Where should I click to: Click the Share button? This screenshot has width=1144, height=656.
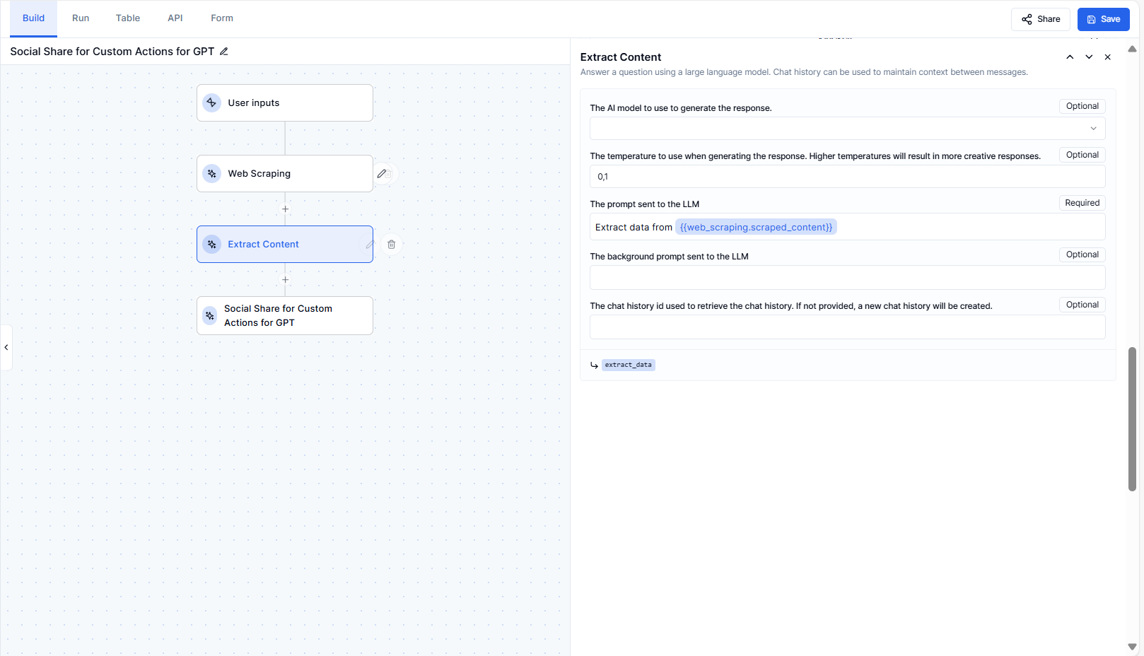[x=1040, y=19]
